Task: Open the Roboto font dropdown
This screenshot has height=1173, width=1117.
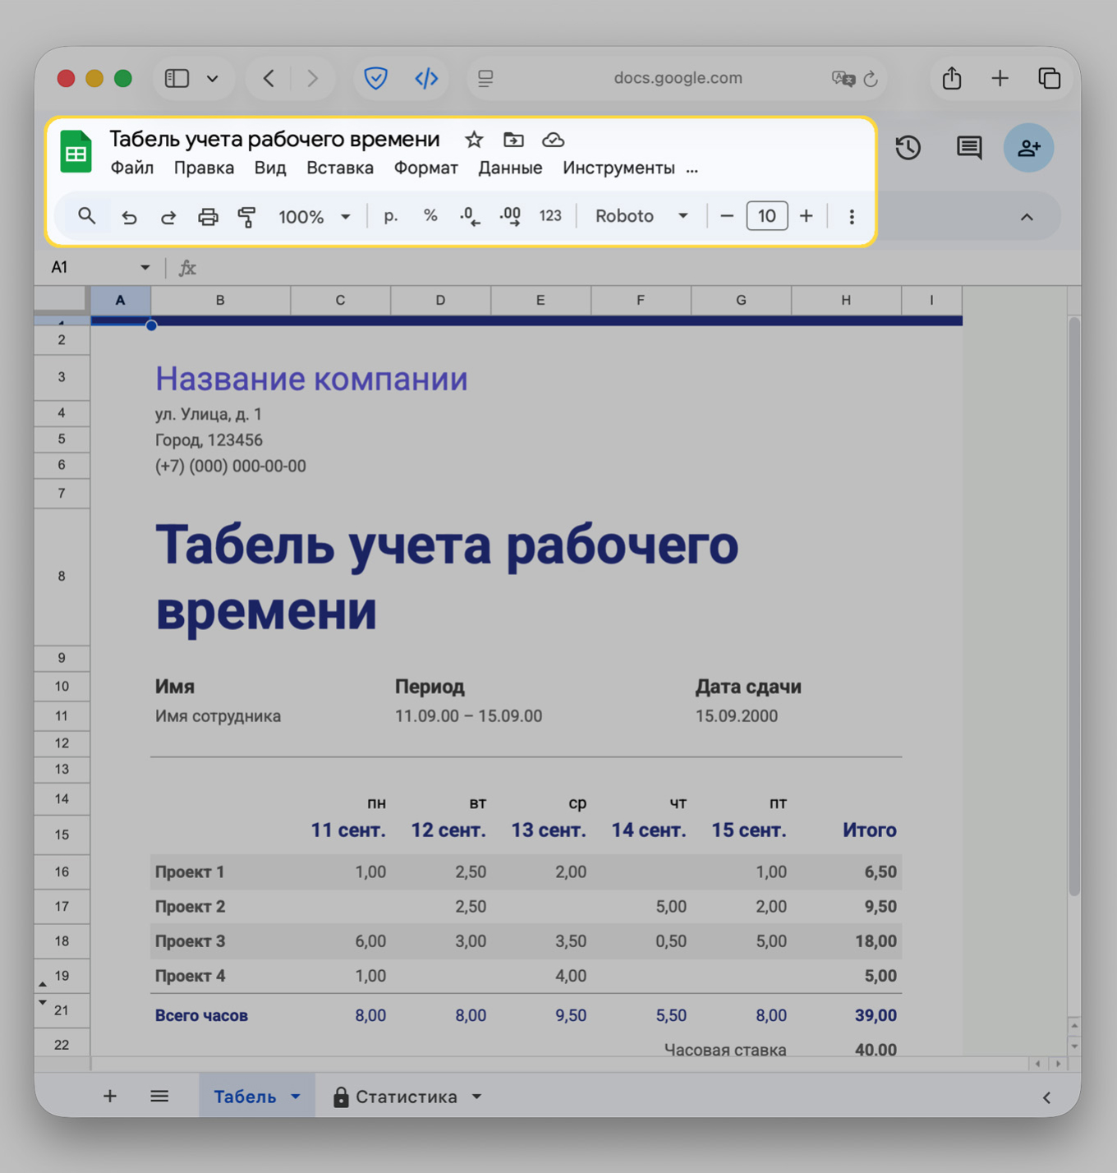Action: [683, 216]
